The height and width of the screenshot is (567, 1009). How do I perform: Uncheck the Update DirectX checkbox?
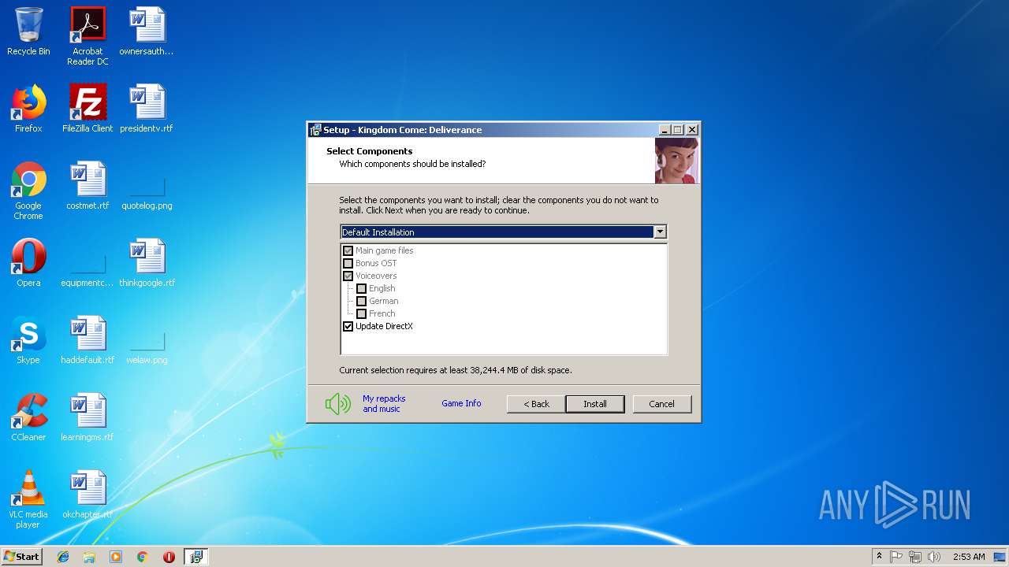348,326
